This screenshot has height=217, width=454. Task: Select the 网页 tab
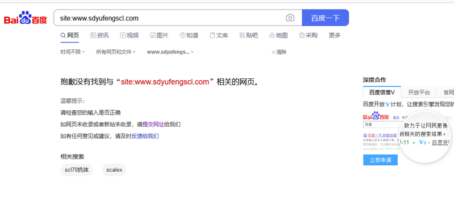[x=70, y=35]
